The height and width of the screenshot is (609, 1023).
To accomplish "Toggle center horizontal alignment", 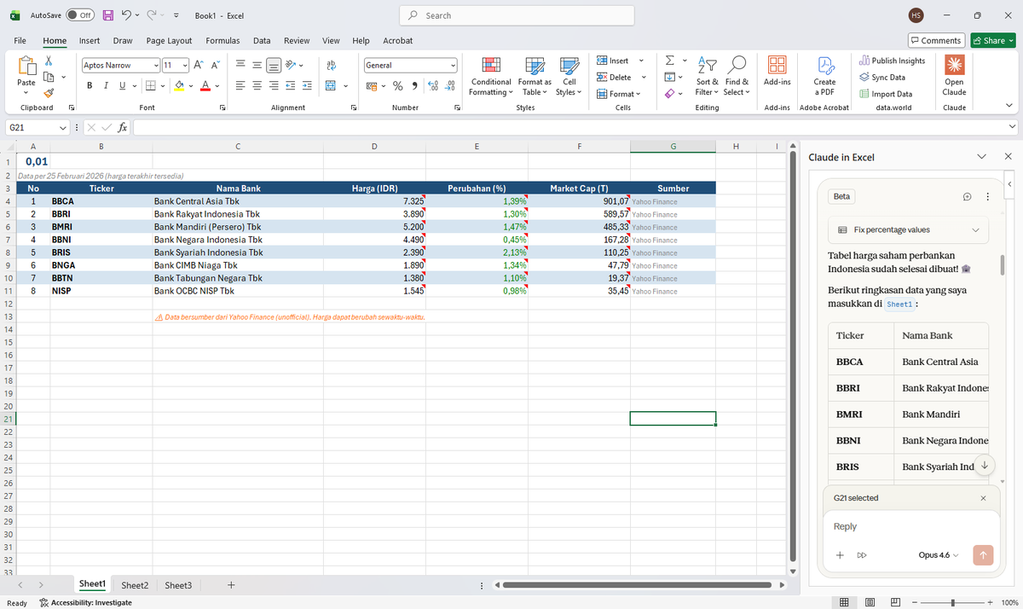I will [x=258, y=85].
